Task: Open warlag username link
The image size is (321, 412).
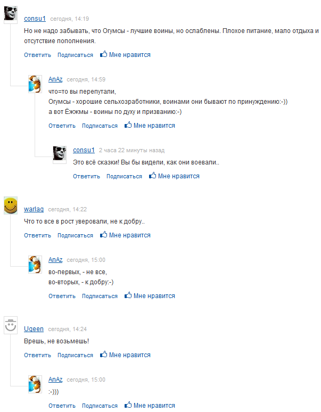Action: coord(34,209)
